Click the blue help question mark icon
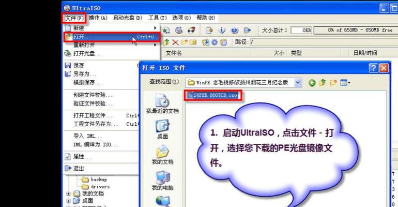Viewport: 398px width, 207px height. pos(235,30)
